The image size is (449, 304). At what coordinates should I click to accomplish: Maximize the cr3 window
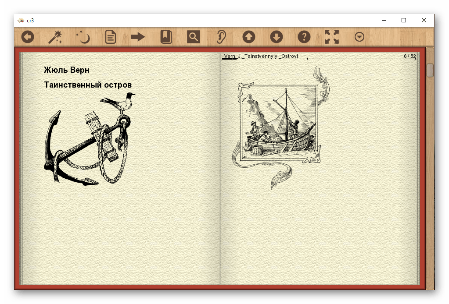point(404,20)
